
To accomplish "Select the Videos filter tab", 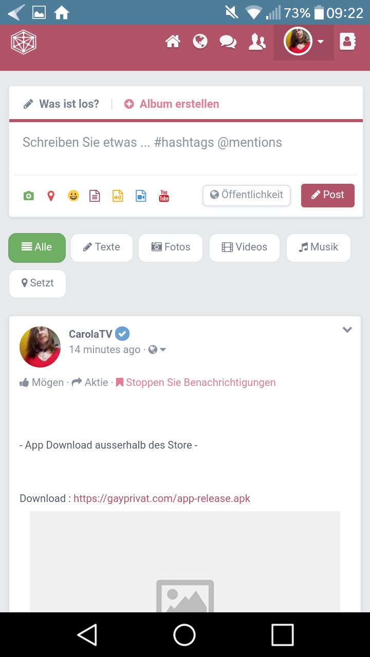I will (245, 247).
